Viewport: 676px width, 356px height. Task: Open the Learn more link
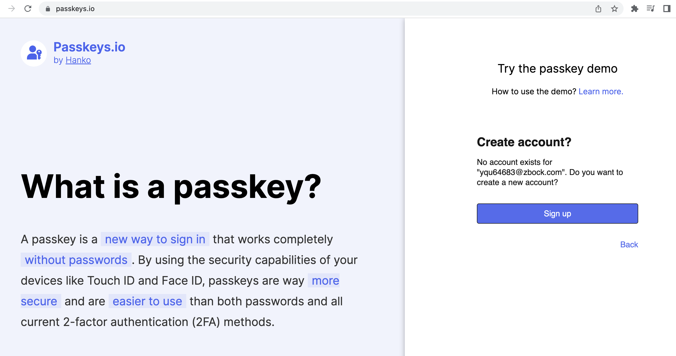(601, 91)
